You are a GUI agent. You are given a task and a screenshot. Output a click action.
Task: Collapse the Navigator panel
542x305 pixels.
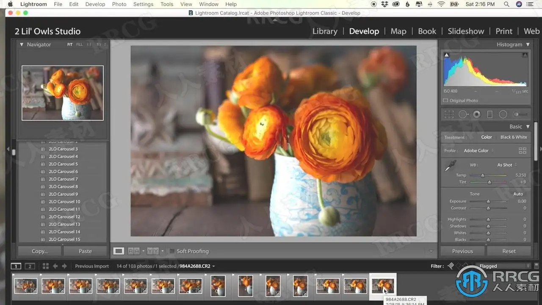point(22,44)
